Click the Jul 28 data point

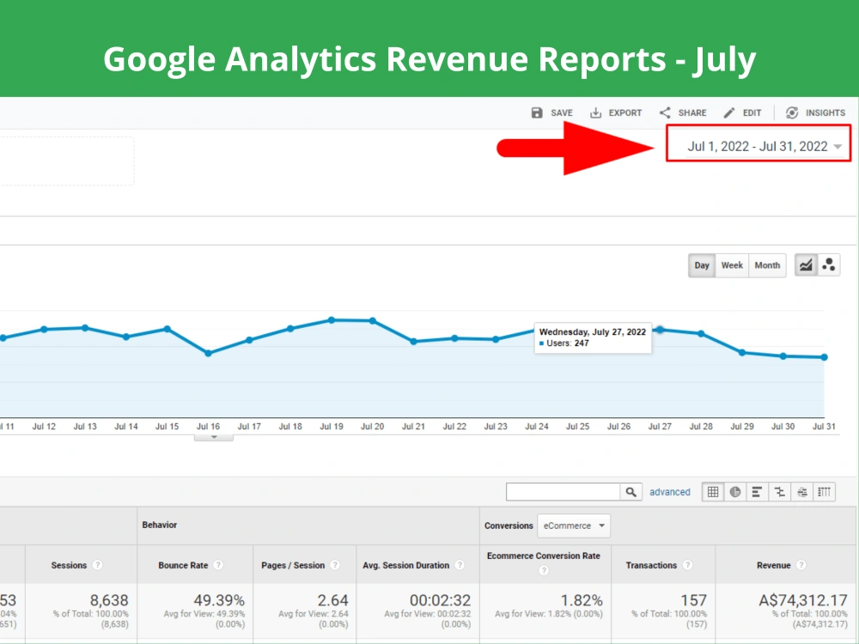tap(701, 333)
